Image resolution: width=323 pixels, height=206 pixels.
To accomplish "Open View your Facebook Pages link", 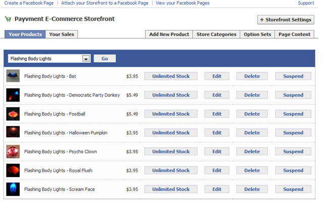I will pyautogui.click(x=183, y=3).
